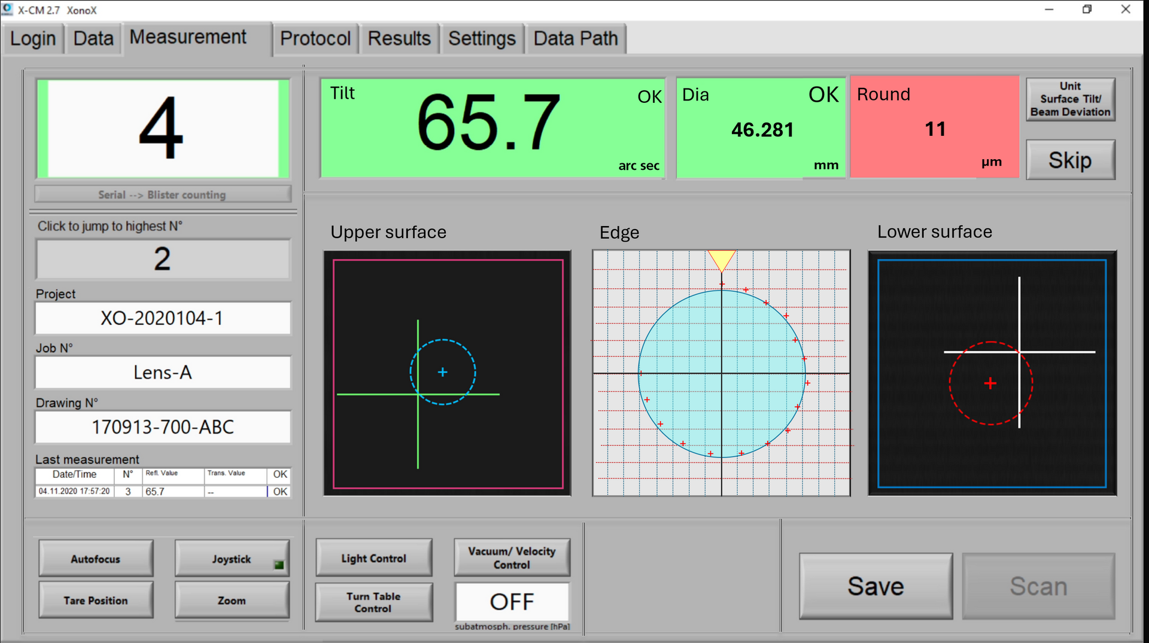
Task: Switch to the Results tab
Action: tap(399, 39)
